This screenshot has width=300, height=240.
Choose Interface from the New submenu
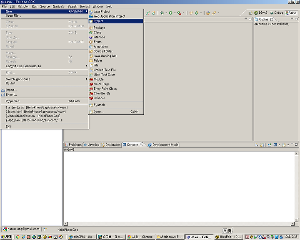pos(116,37)
